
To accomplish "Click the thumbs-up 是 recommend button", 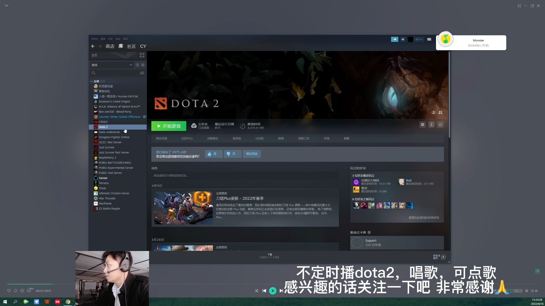I will tap(214, 154).
